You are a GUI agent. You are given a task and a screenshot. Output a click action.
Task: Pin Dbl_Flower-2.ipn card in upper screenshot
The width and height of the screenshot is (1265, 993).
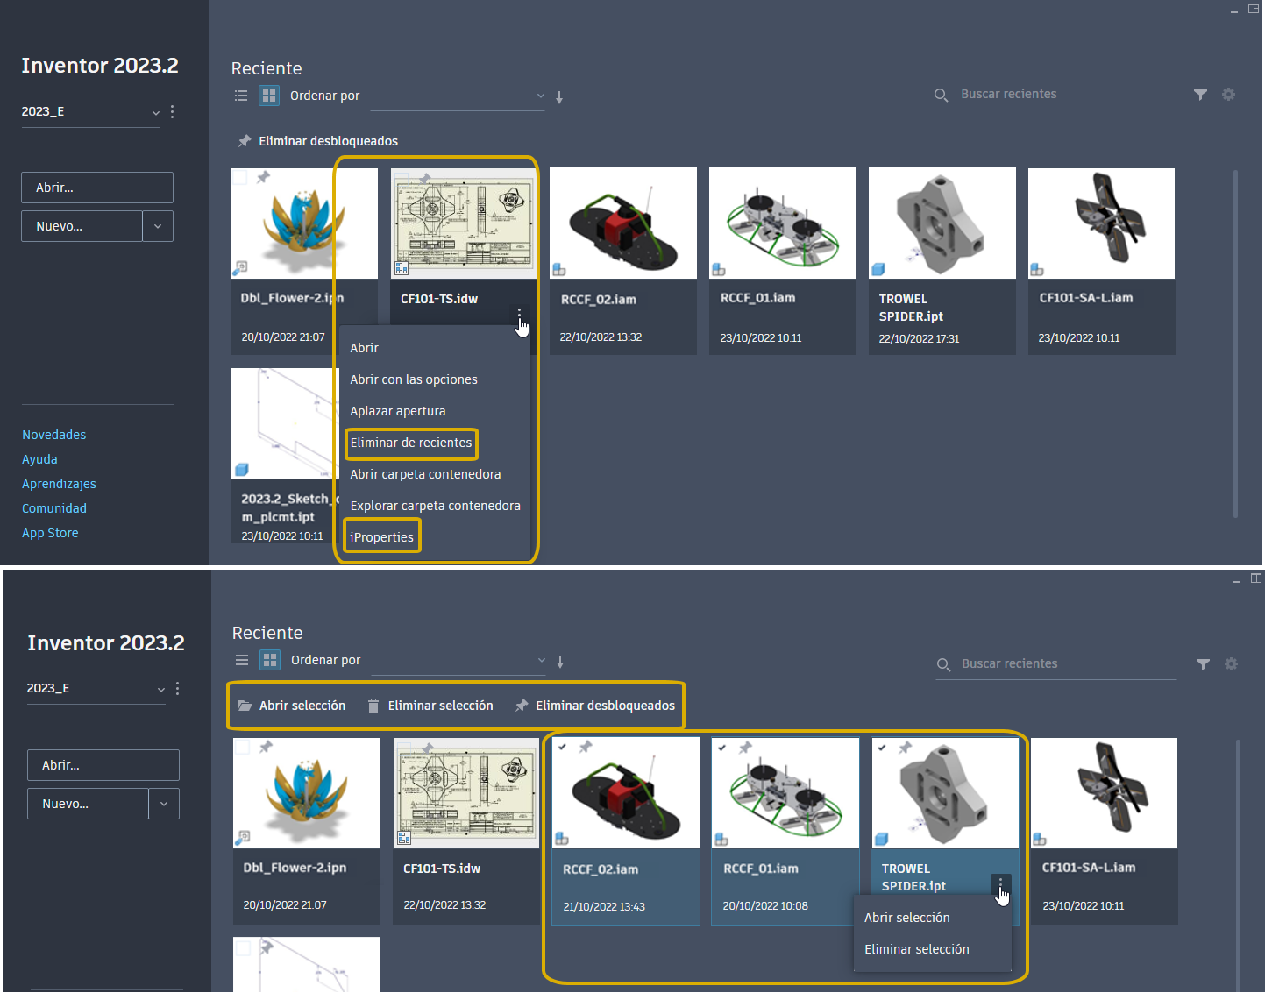[x=263, y=177]
